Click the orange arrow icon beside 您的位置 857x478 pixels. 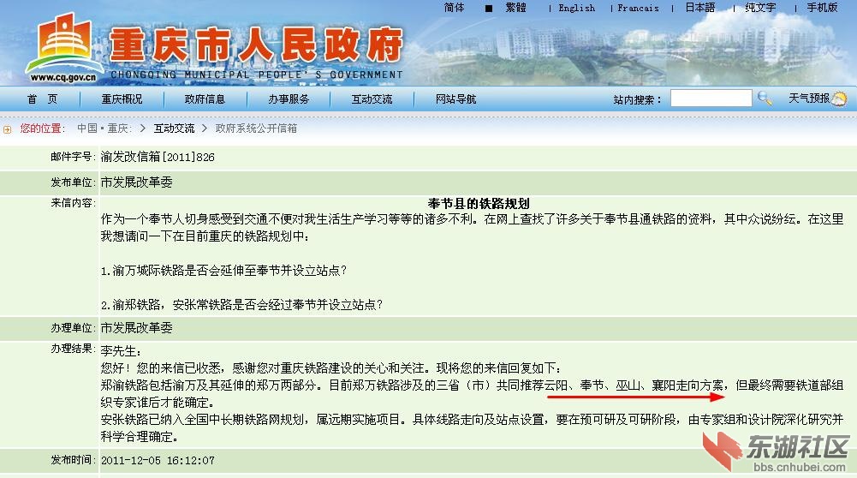[x=7, y=129]
